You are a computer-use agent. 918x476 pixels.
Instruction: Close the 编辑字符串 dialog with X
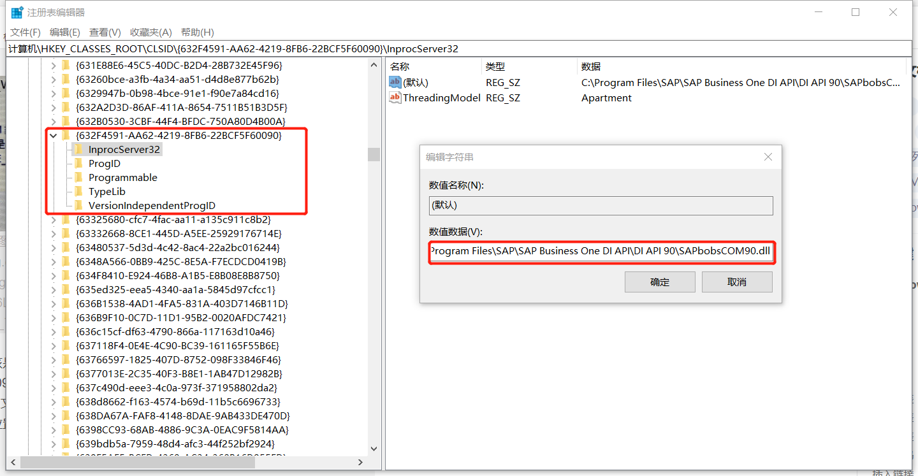768,156
